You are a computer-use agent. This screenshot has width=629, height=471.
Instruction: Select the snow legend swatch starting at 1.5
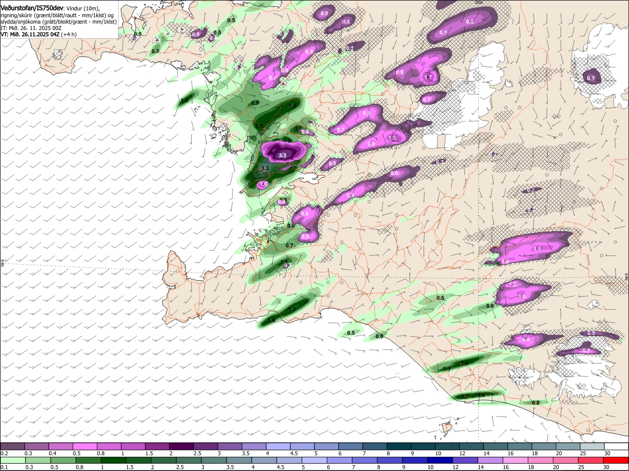click(157, 446)
